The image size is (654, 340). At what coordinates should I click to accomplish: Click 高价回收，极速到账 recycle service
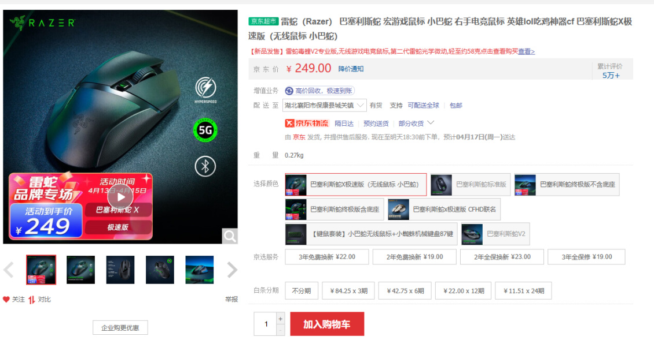(x=319, y=91)
